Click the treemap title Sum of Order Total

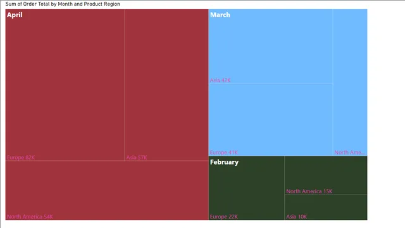point(63,4)
